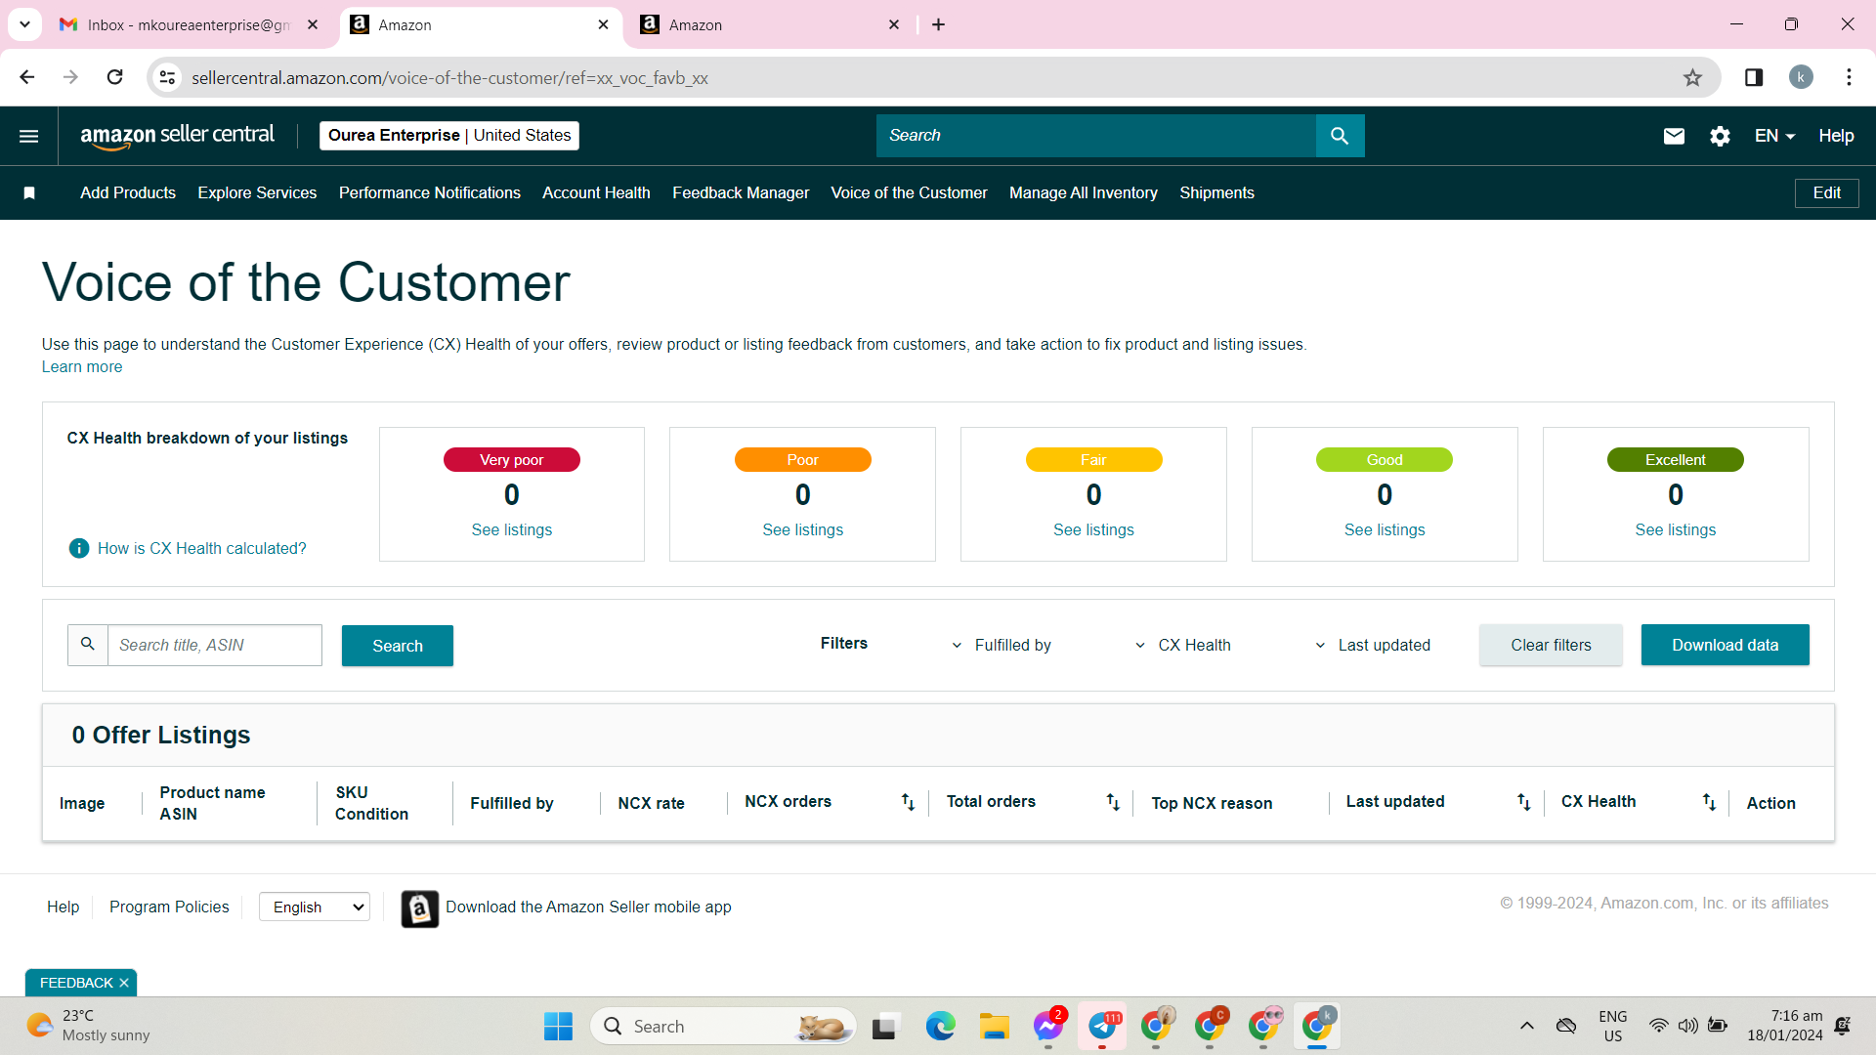Screen dimensions: 1876x1055
Task: Close the FEEDBACK tab with the X
Action: 124,983
